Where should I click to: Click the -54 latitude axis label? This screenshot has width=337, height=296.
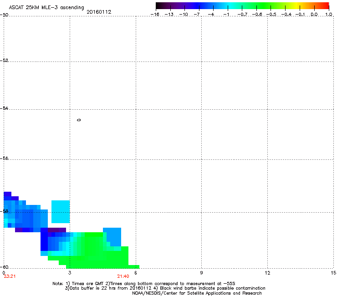(4, 108)
